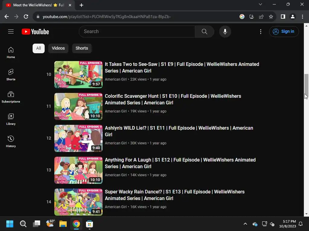The width and height of the screenshot is (309, 231).
Task: Open the YouTube hamburger guide menu
Action: [x=11, y=31]
